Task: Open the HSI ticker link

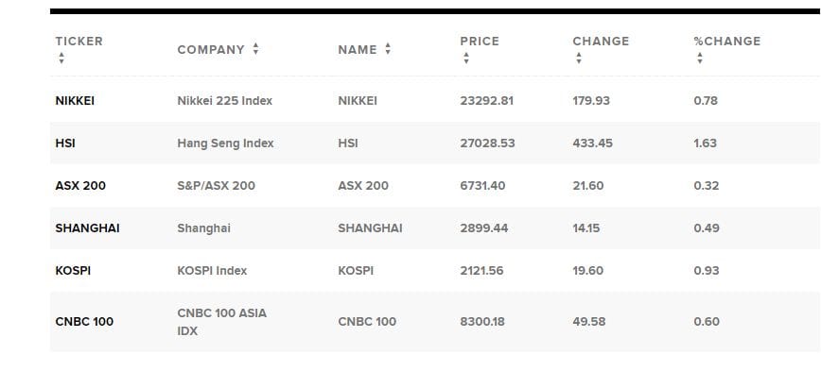Action: (65, 143)
